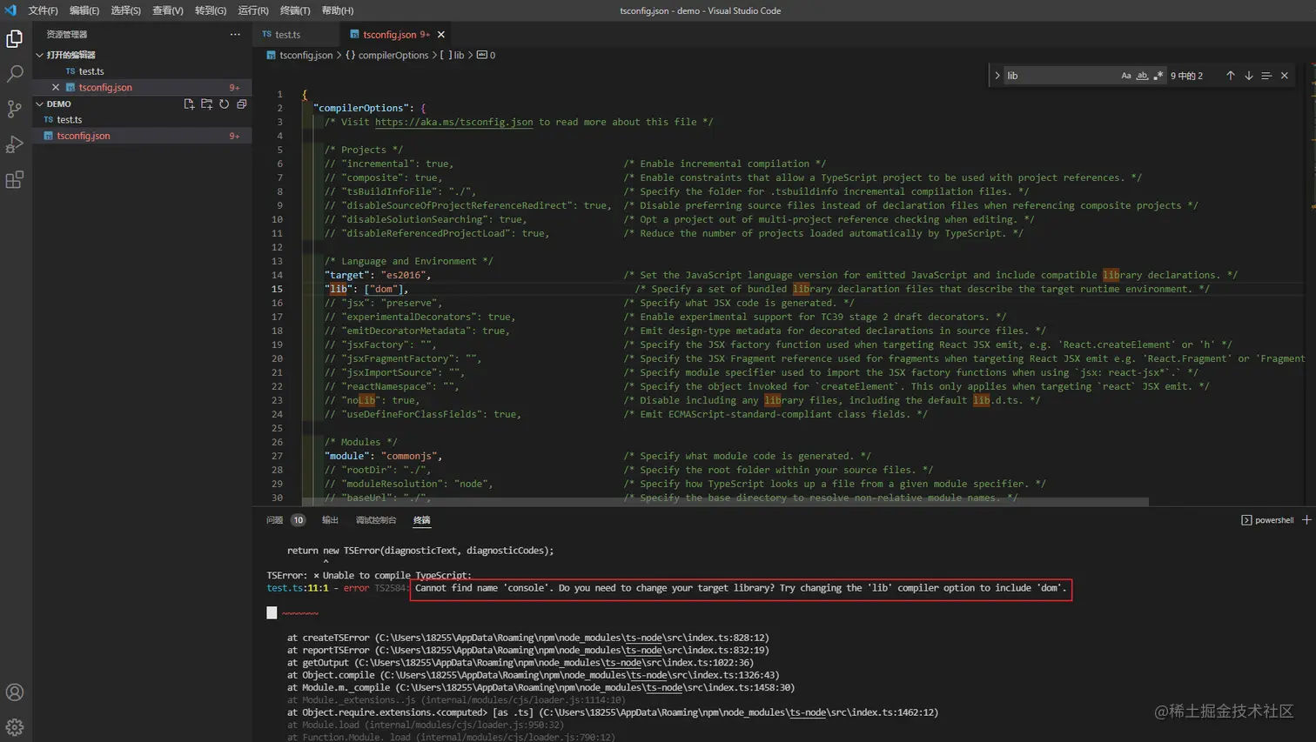The height and width of the screenshot is (742, 1316).
Task: Open the aka.ms/tsconfig.json link
Action: pyautogui.click(x=453, y=122)
